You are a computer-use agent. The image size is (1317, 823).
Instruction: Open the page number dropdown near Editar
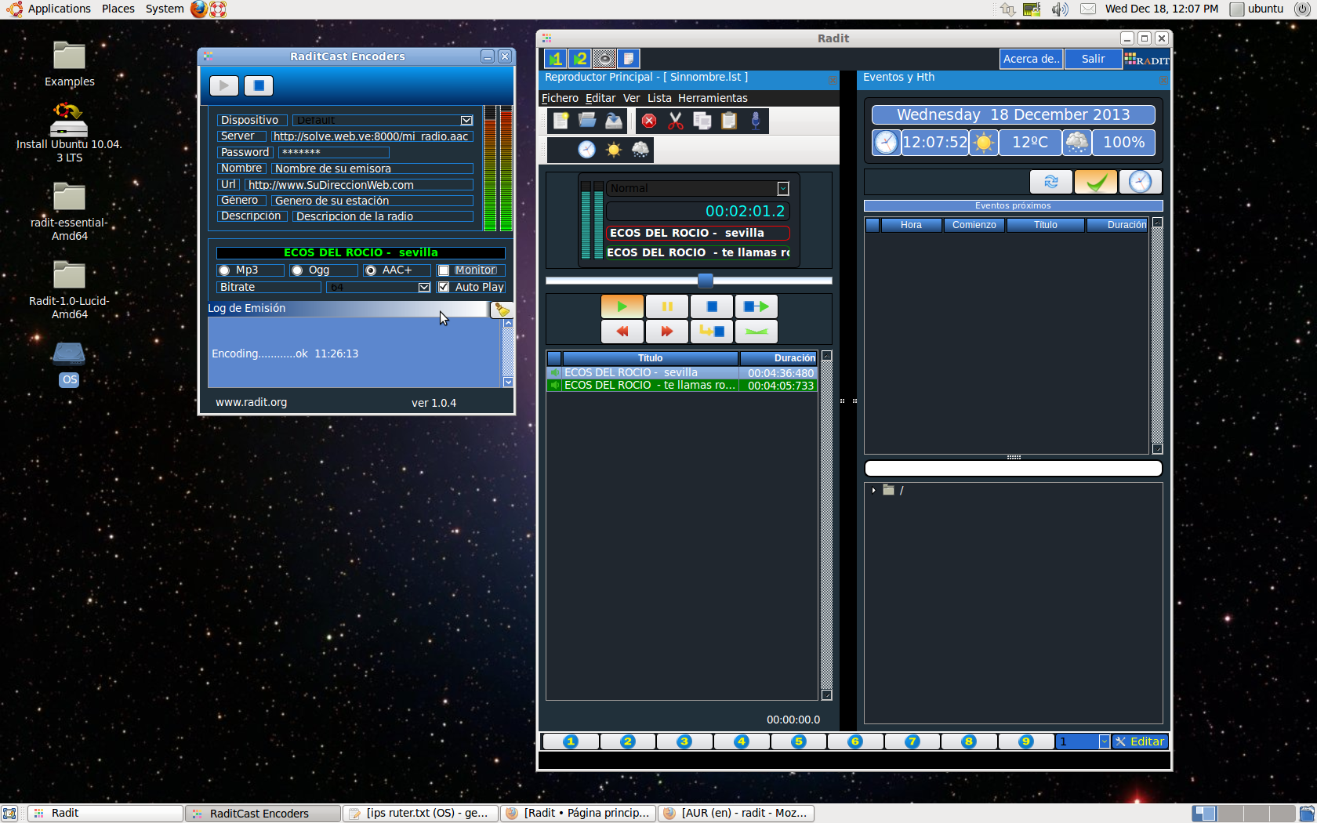(x=1104, y=741)
